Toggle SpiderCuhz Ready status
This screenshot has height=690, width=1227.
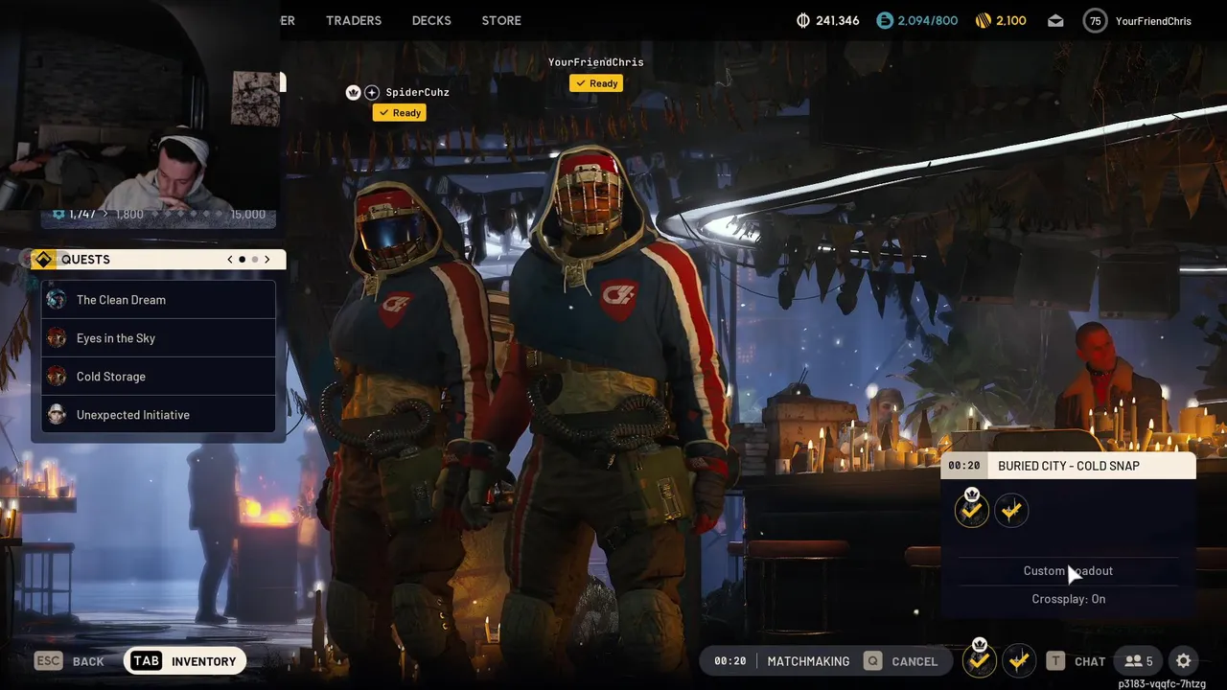[400, 112]
